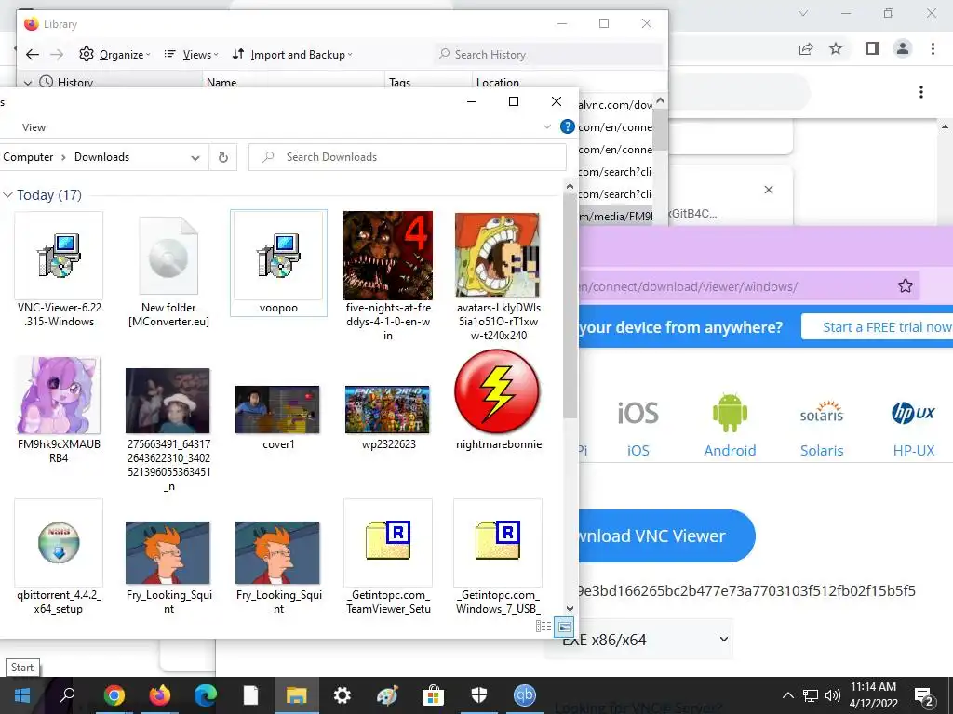The height and width of the screenshot is (714, 953).
Task: Open Microsoft Edge from the taskbar
Action: (206, 695)
